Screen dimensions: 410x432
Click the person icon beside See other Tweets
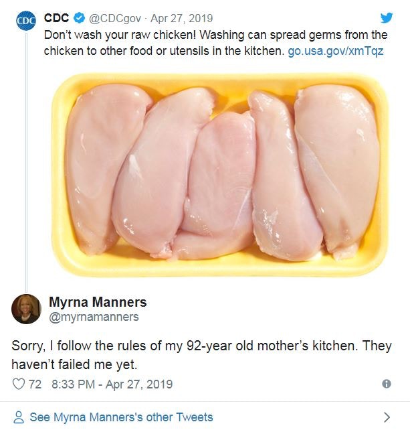pyautogui.click(x=19, y=417)
